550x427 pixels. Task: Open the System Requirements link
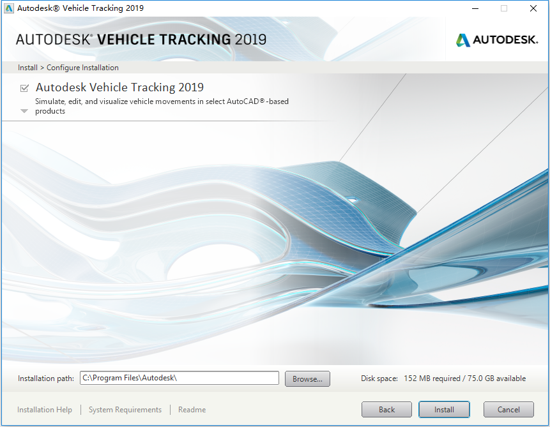[125, 410]
